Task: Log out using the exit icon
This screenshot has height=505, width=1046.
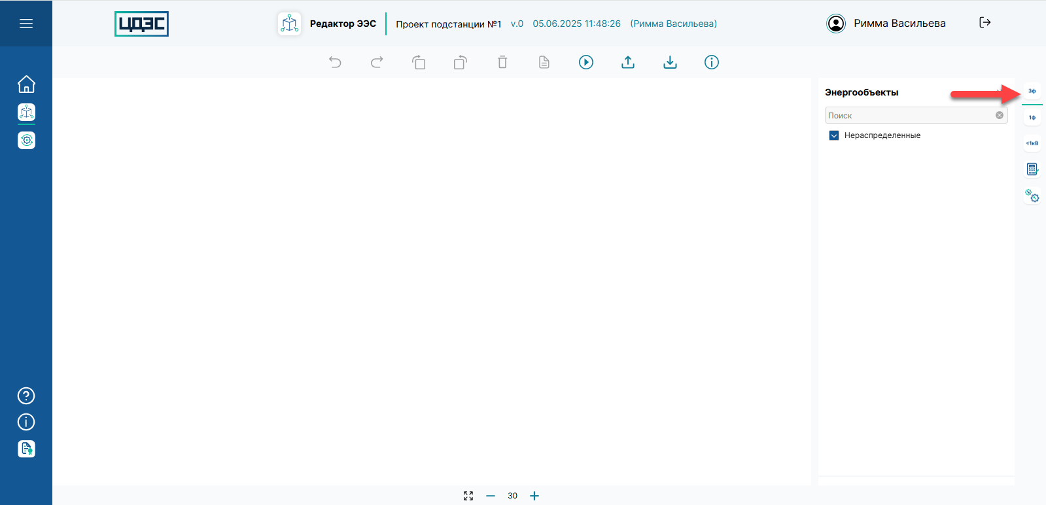Action: 985,23
